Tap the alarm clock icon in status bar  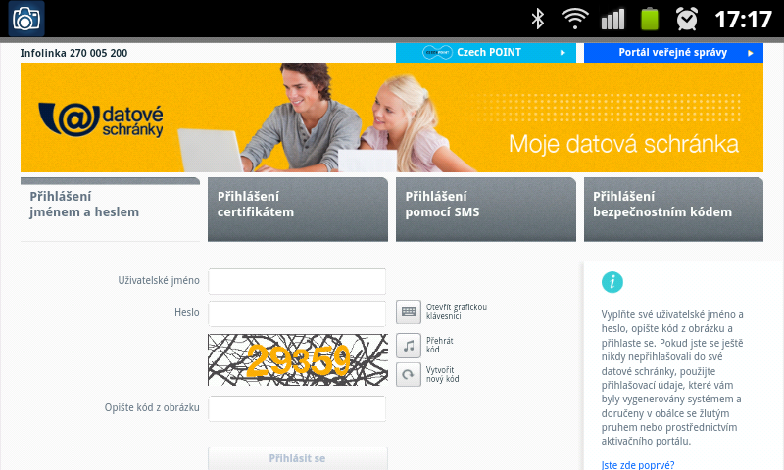click(x=687, y=19)
